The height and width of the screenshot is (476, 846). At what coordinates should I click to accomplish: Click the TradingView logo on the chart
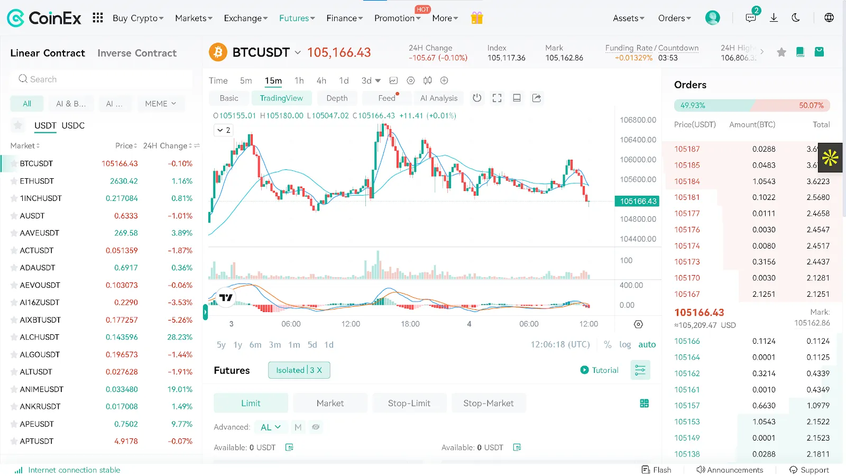click(226, 298)
